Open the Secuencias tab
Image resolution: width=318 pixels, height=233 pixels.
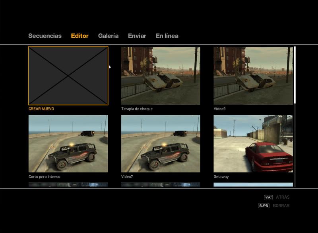45,36
